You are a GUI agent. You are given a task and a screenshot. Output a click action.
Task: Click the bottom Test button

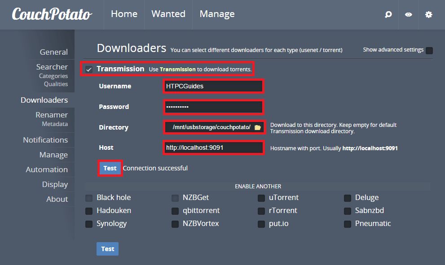point(107,249)
